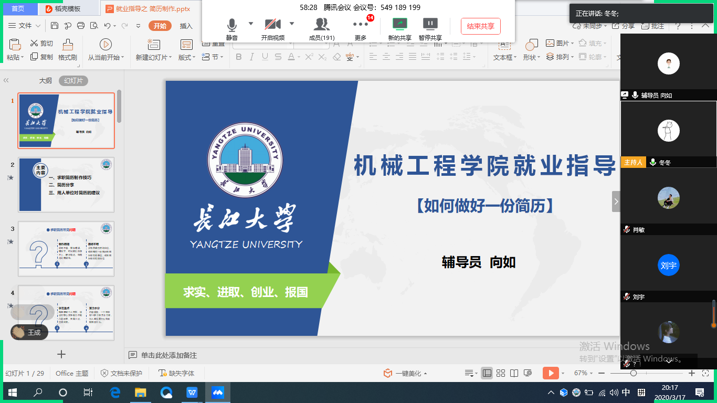Expand the microphone audio options arrow
The width and height of the screenshot is (717, 403).
point(250,24)
